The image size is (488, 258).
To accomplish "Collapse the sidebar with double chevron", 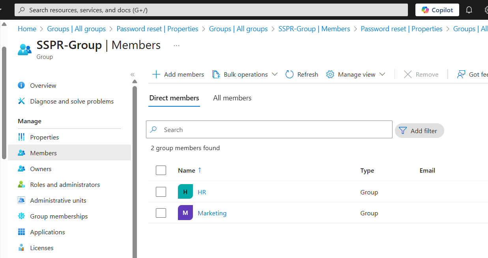I will click(x=133, y=75).
